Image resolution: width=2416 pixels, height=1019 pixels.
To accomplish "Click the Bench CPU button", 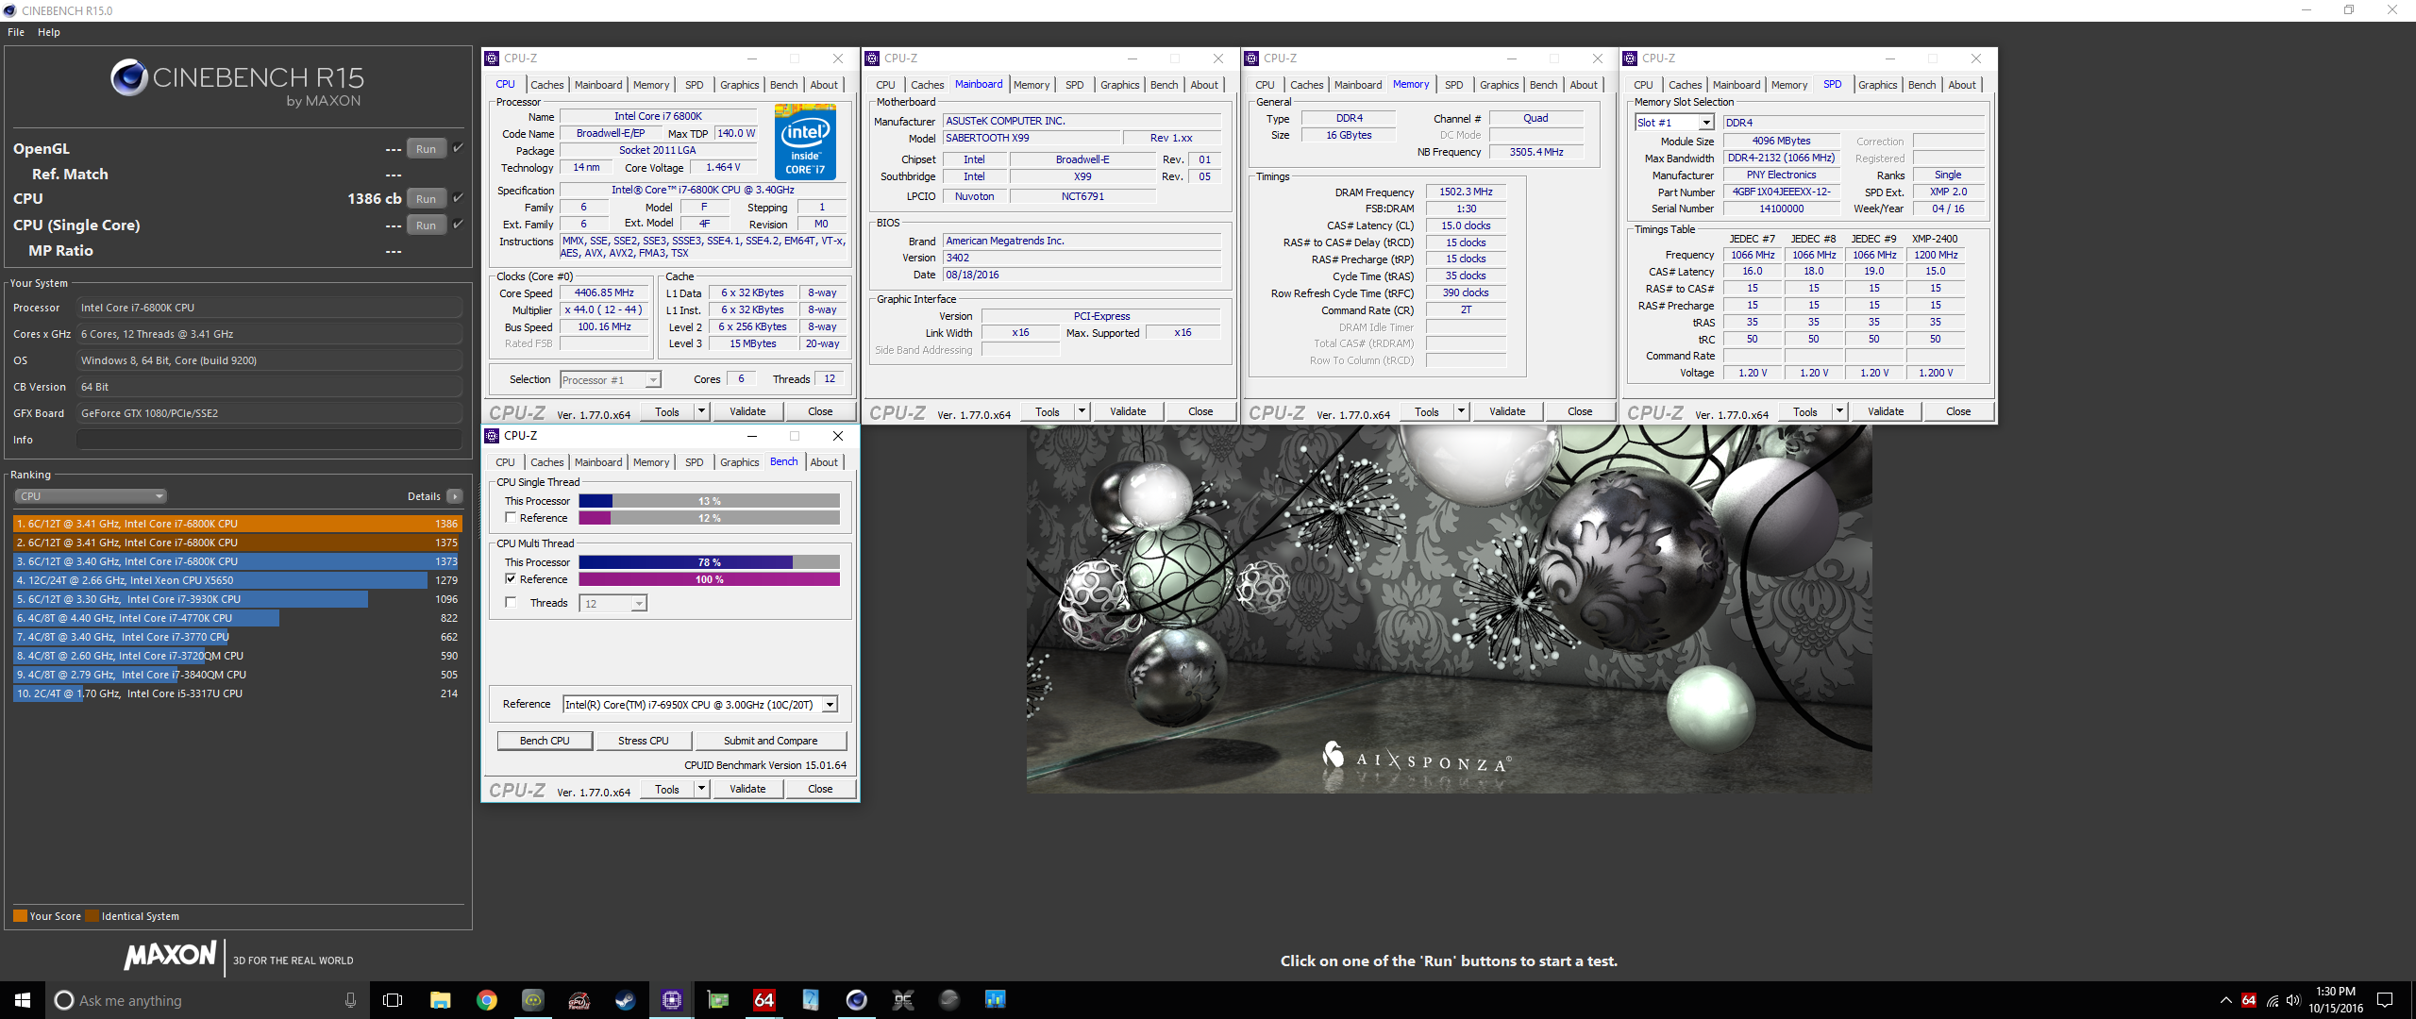I will coord(545,741).
